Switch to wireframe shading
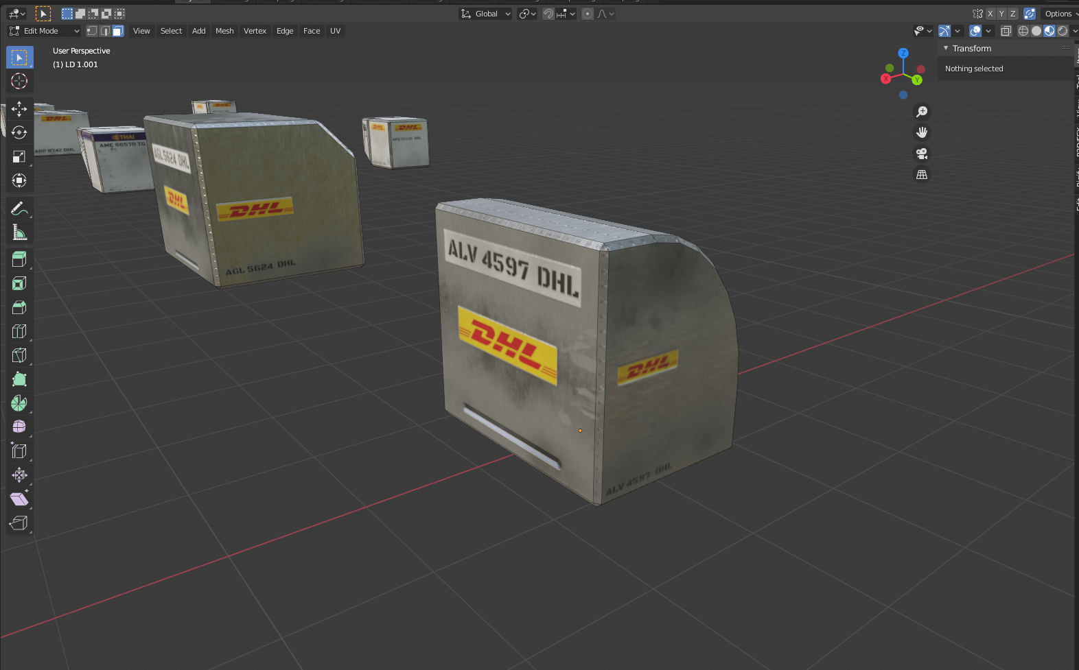Screen dimensions: 1079x670 tap(1023, 31)
